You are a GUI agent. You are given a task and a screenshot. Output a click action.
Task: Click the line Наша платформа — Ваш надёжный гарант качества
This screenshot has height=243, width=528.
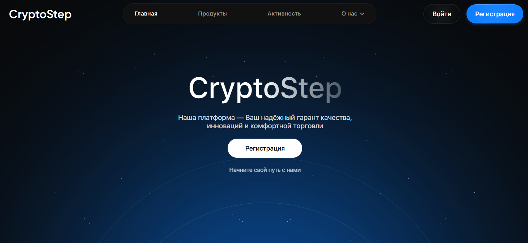coord(265,118)
